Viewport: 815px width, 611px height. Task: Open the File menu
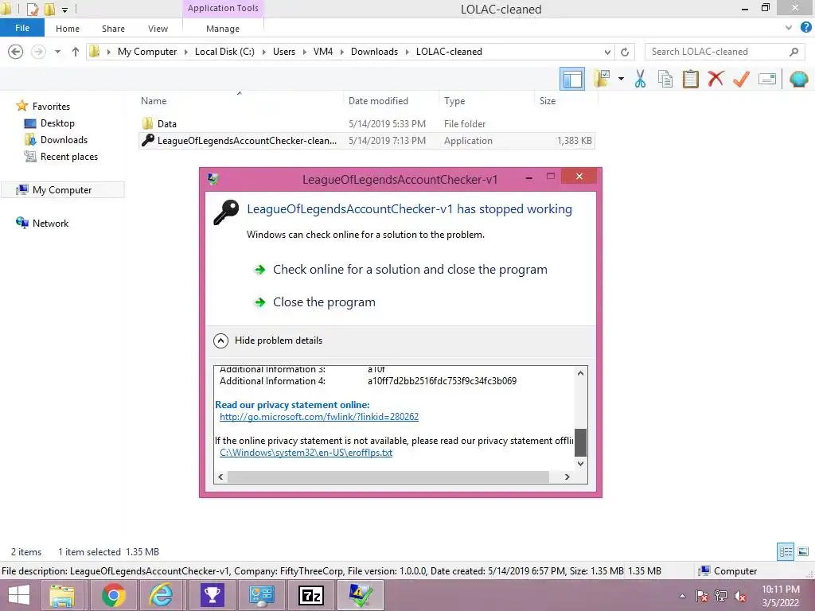22,28
